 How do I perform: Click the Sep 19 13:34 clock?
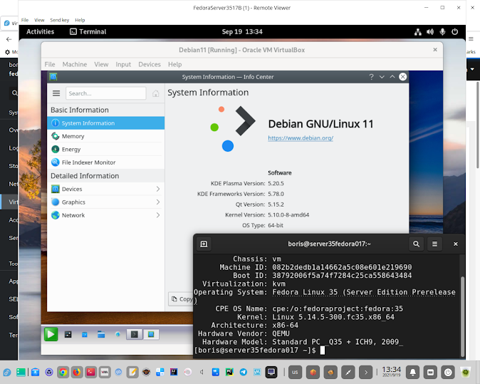pos(242,32)
